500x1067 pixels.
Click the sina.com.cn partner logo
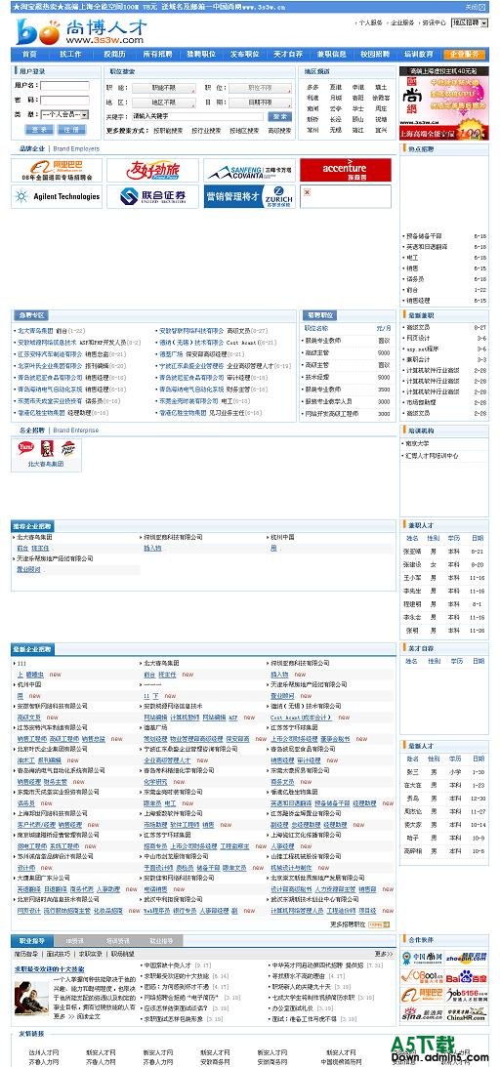pos(422,1013)
